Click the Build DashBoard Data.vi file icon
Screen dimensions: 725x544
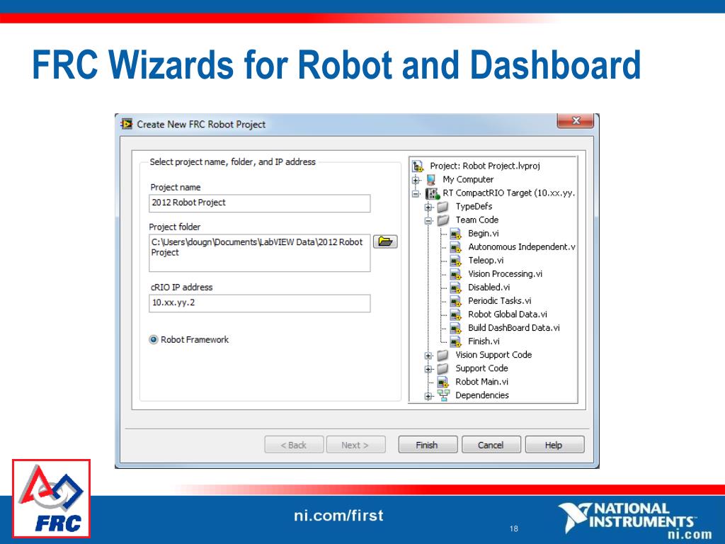point(456,328)
